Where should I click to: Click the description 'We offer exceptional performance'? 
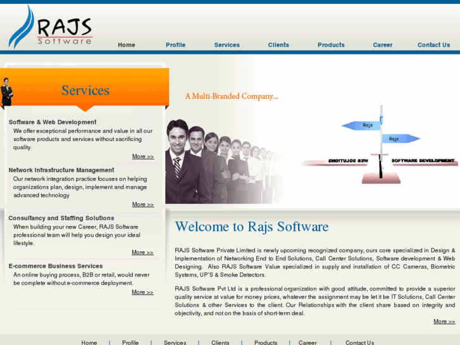(x=83, y=139)
